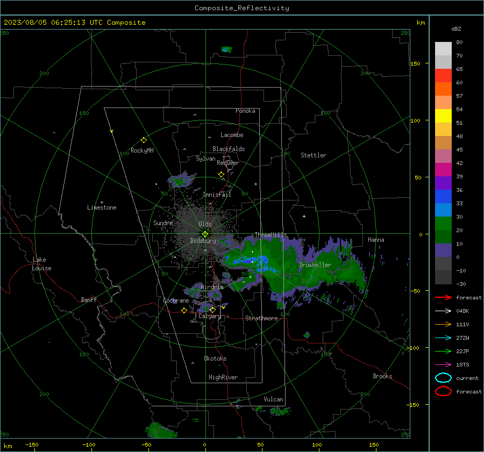Click the yellow diamond marker above Calgary label
Image resolution: width=484 pixels, height=452 pixels.
pos(212,310)
